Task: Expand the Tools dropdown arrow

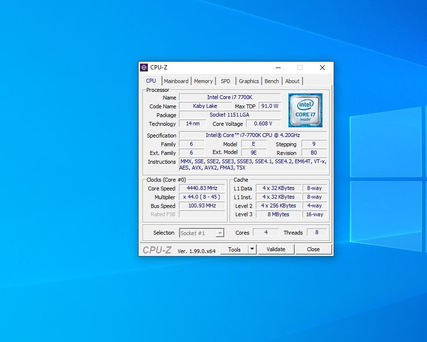Action: [252, 249]
